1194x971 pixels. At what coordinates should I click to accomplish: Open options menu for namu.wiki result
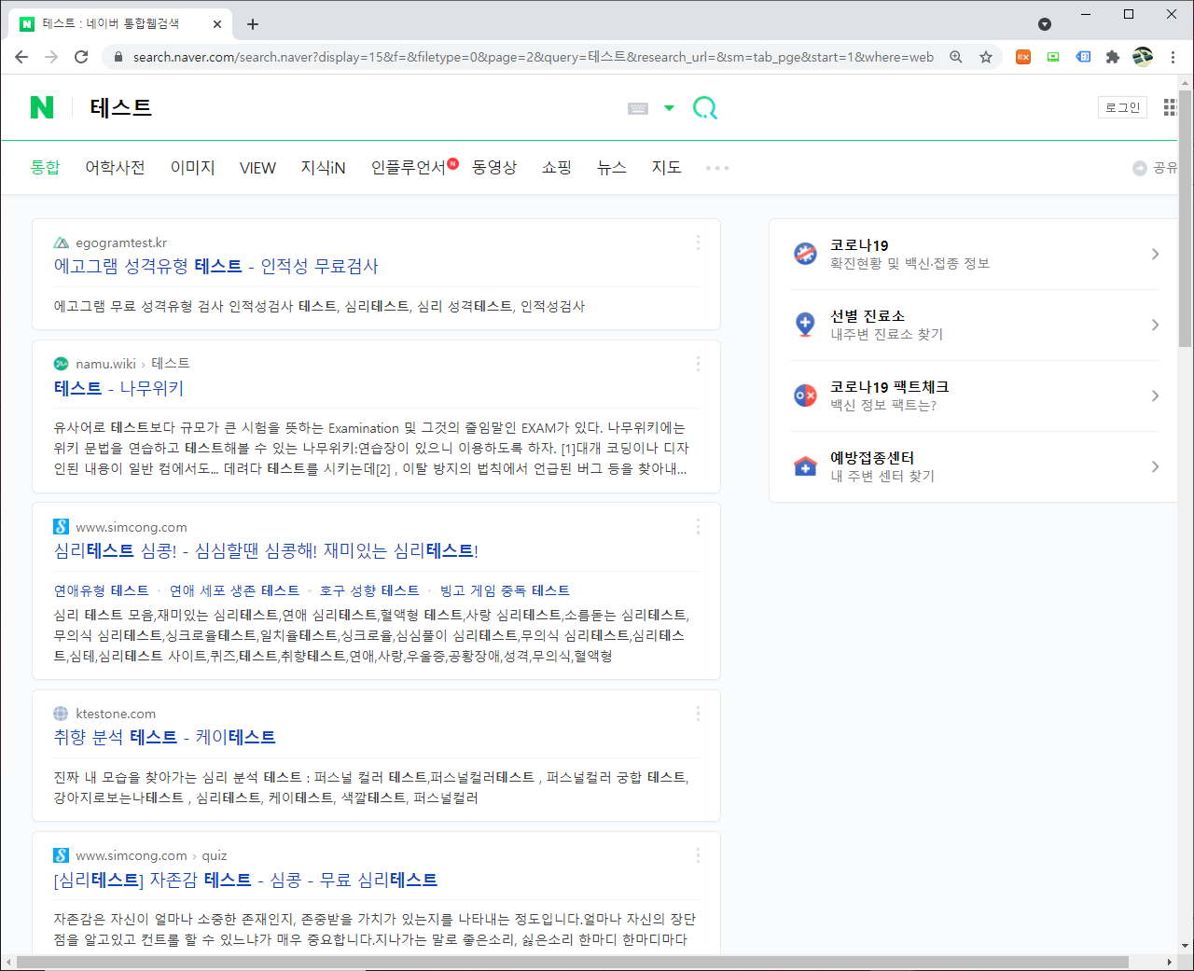(x=698, y=364)
